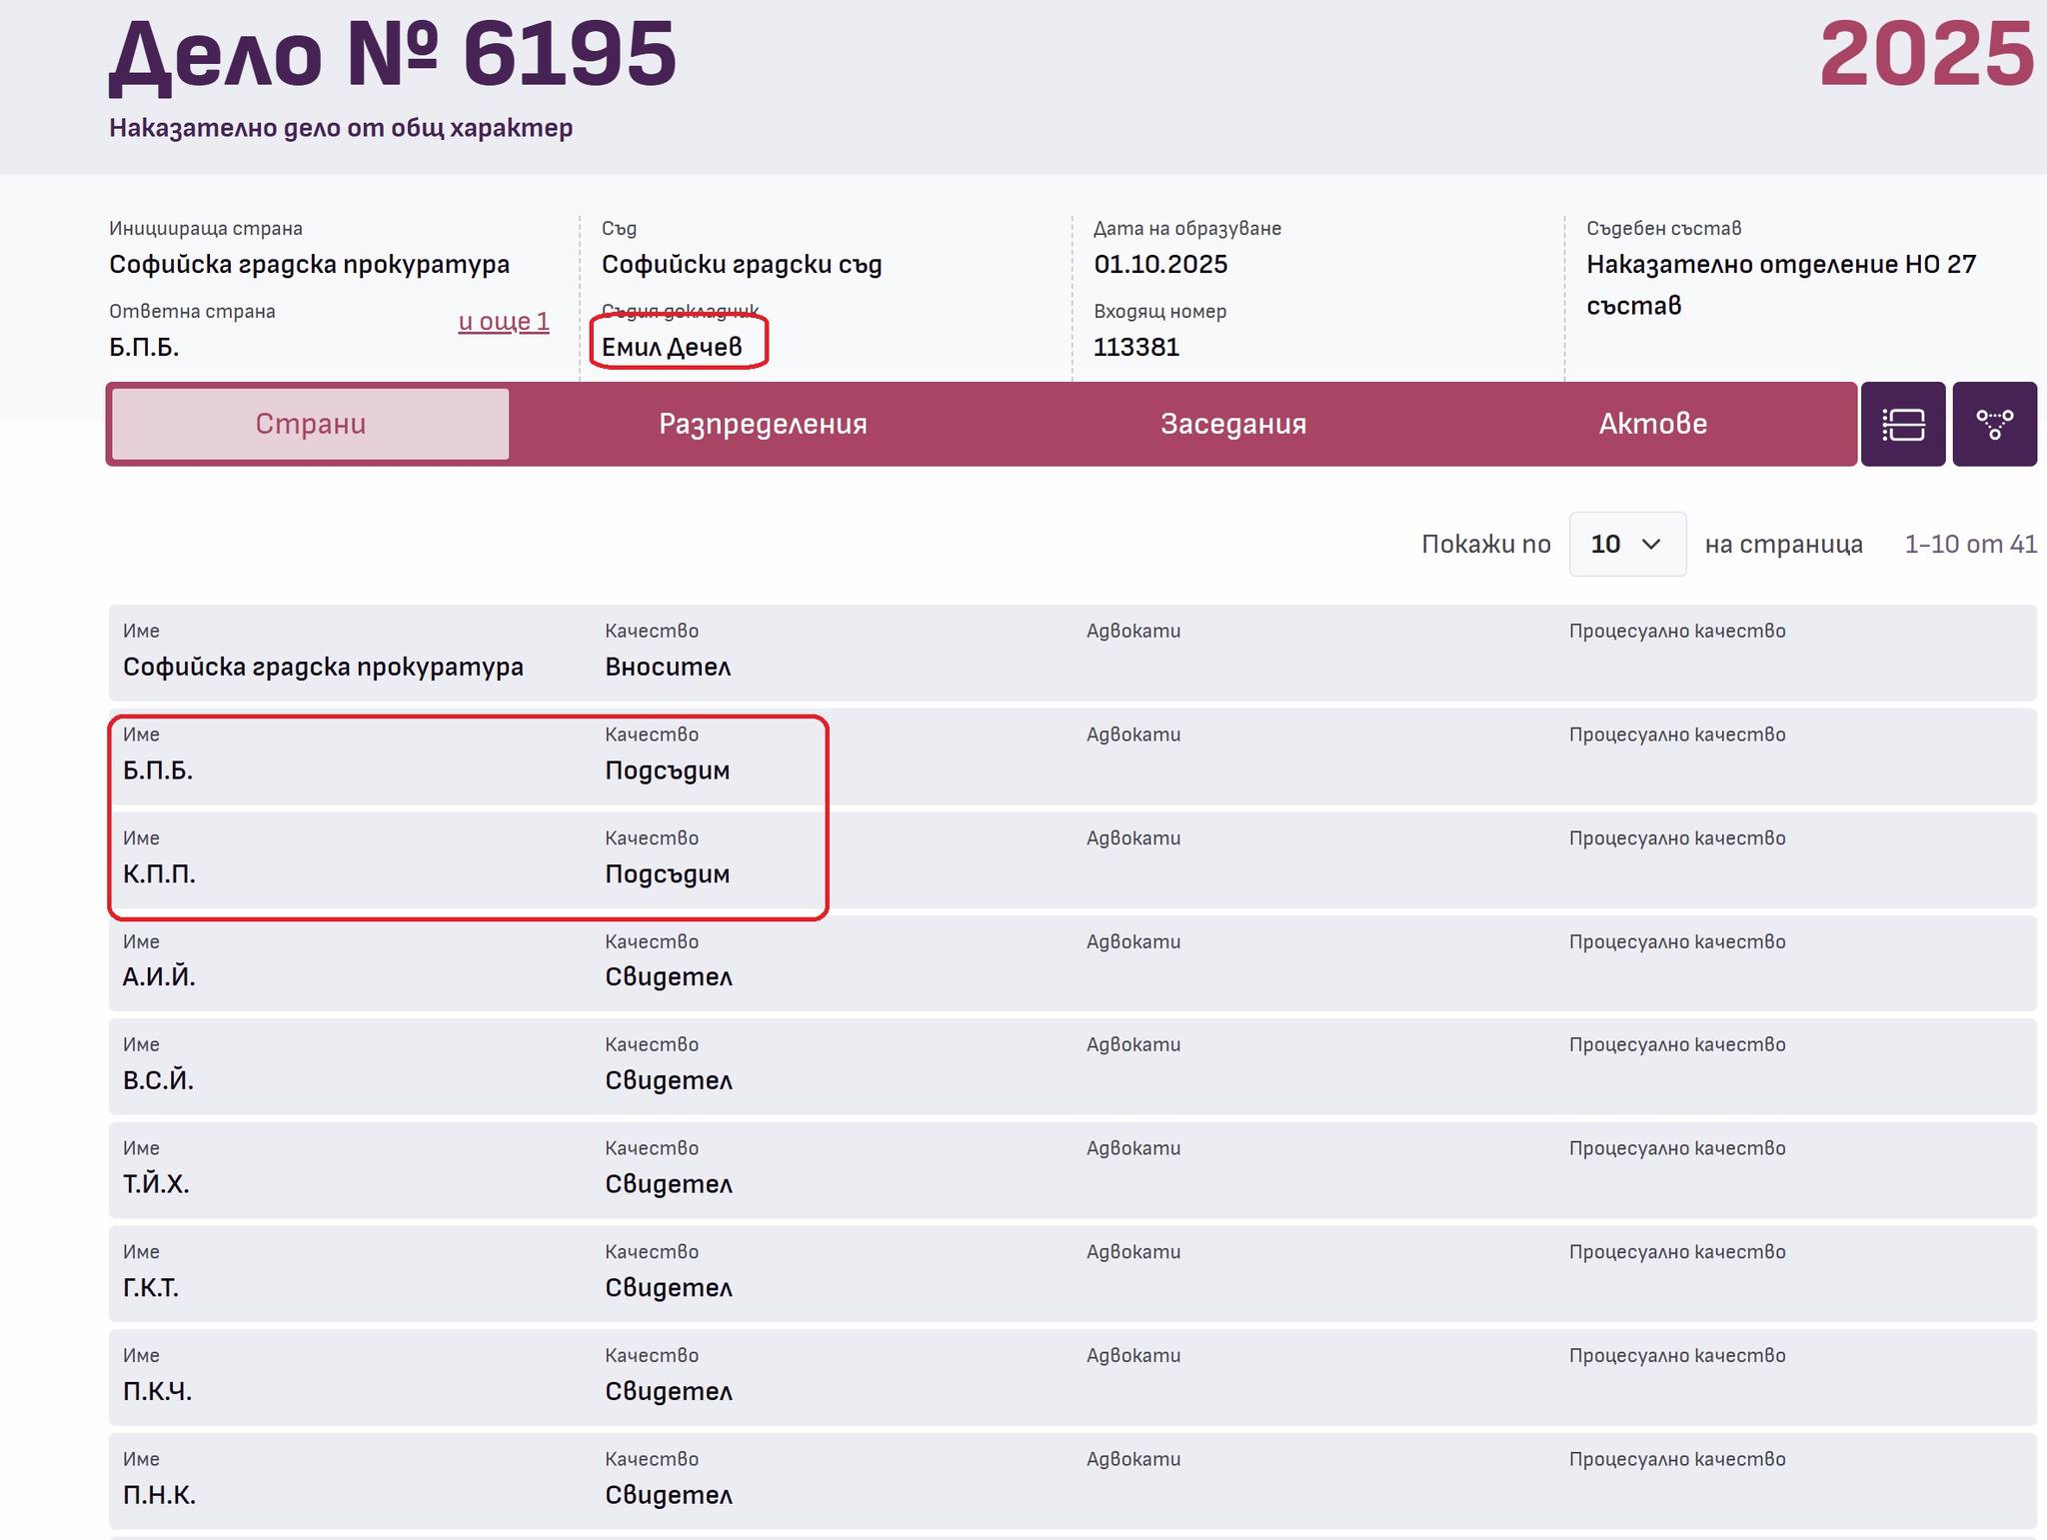Screen dimensions: 2047x1540
Task: Click the incoming number 113381
Action: click(1136, 347)
